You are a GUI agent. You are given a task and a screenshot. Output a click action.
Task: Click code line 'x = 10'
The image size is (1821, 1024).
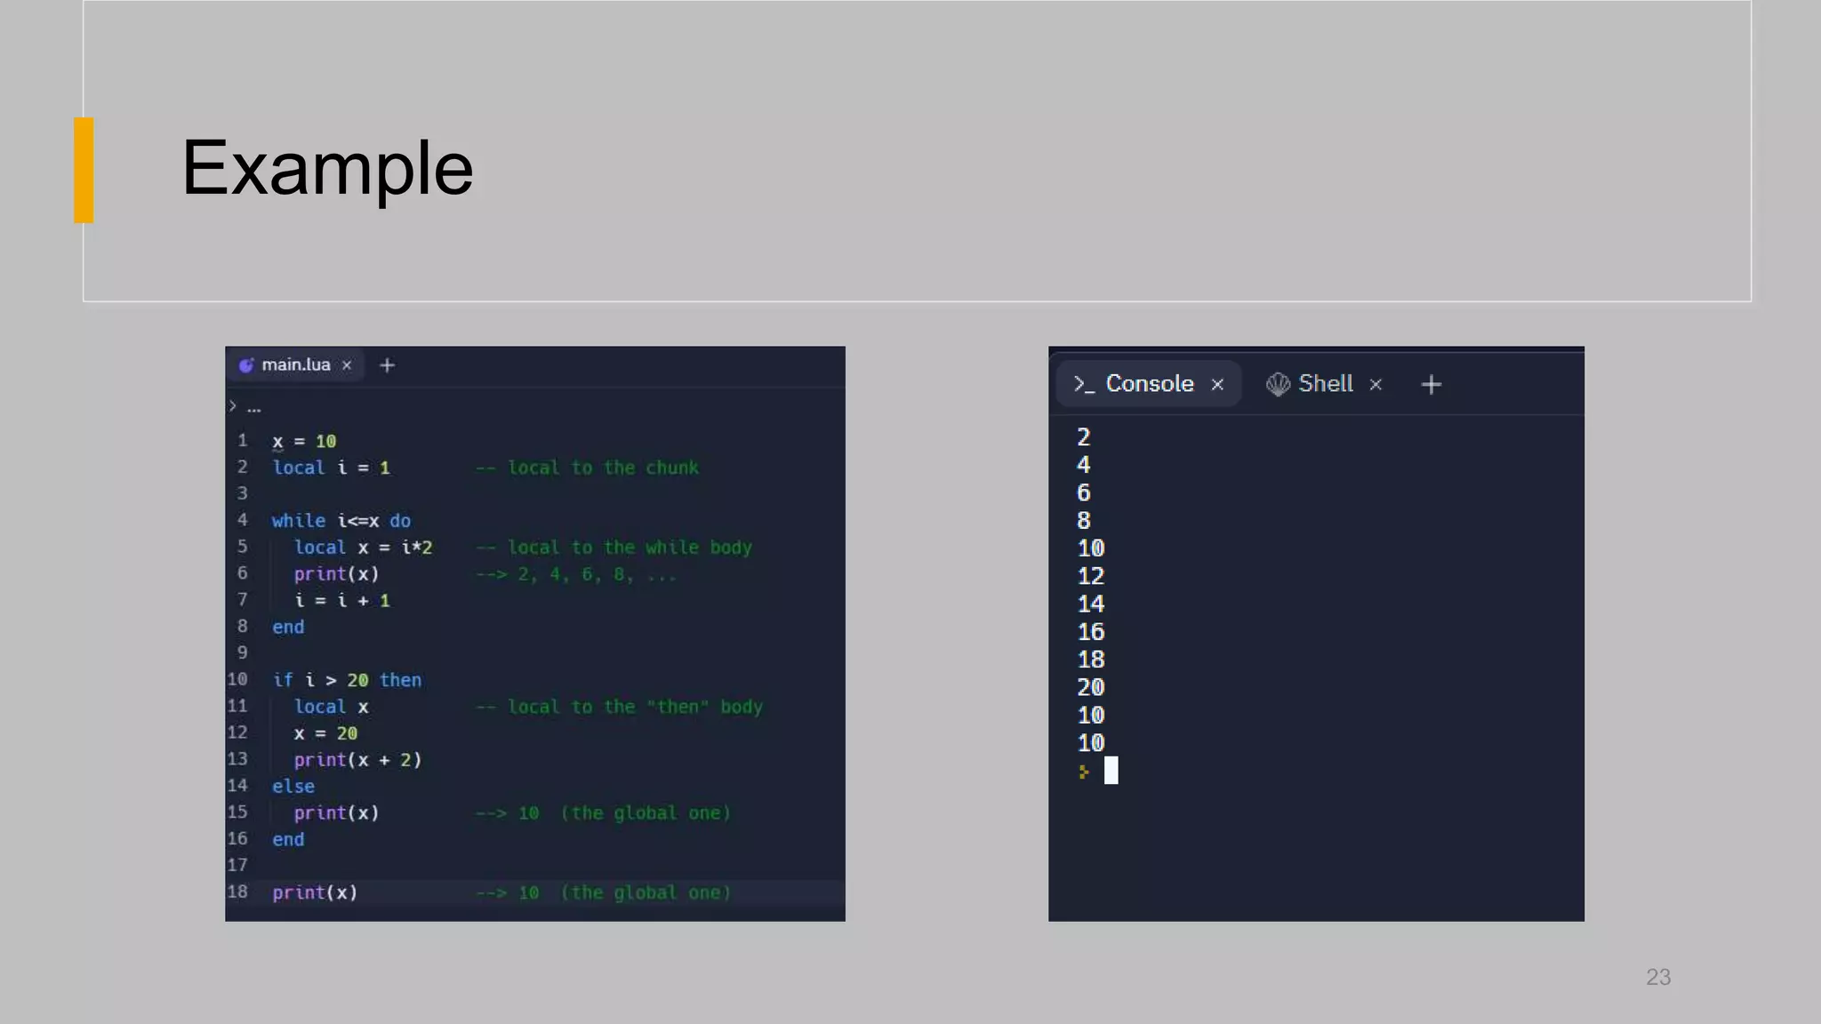coord(304,441)
